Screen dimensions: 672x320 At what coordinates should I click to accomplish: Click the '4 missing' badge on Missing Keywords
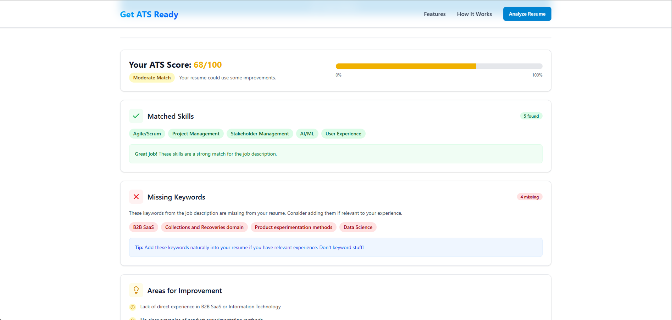[529, 197]
